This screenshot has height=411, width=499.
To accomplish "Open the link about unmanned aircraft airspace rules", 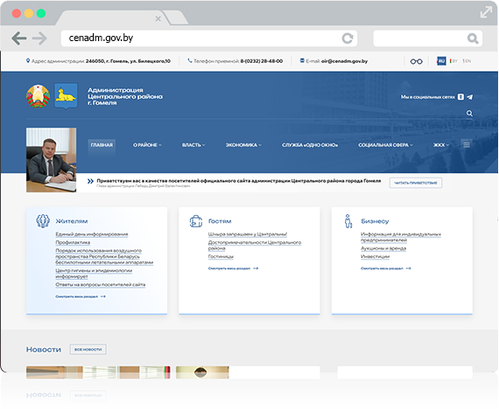I will 104,256.
